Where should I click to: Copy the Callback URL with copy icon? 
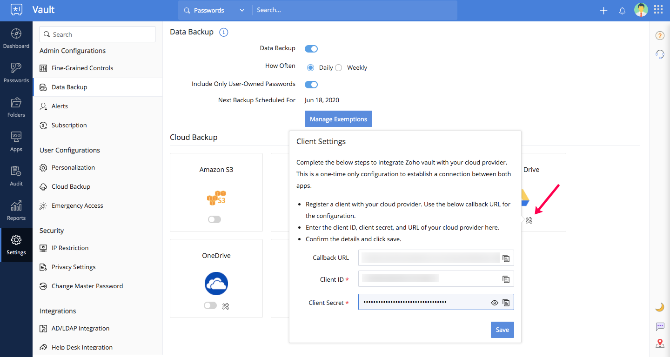coord(506,258)
